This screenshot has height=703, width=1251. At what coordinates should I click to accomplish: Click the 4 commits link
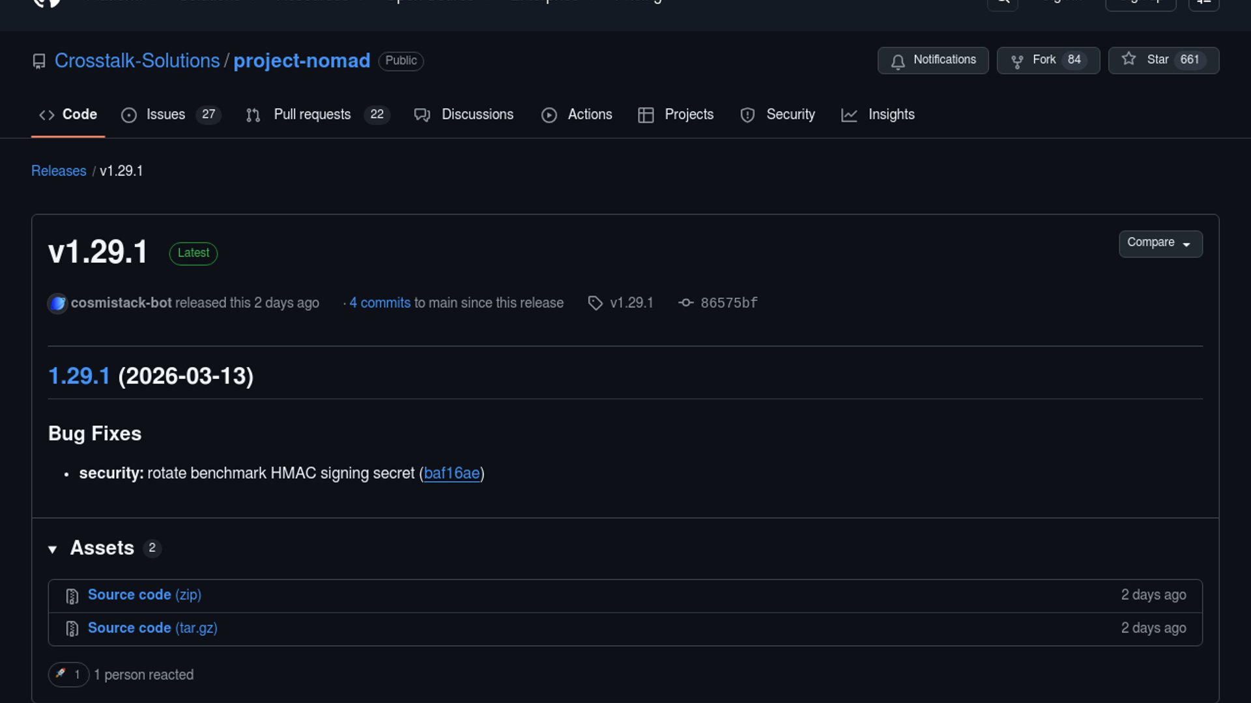pyautogui.click(x=380, y=303)
